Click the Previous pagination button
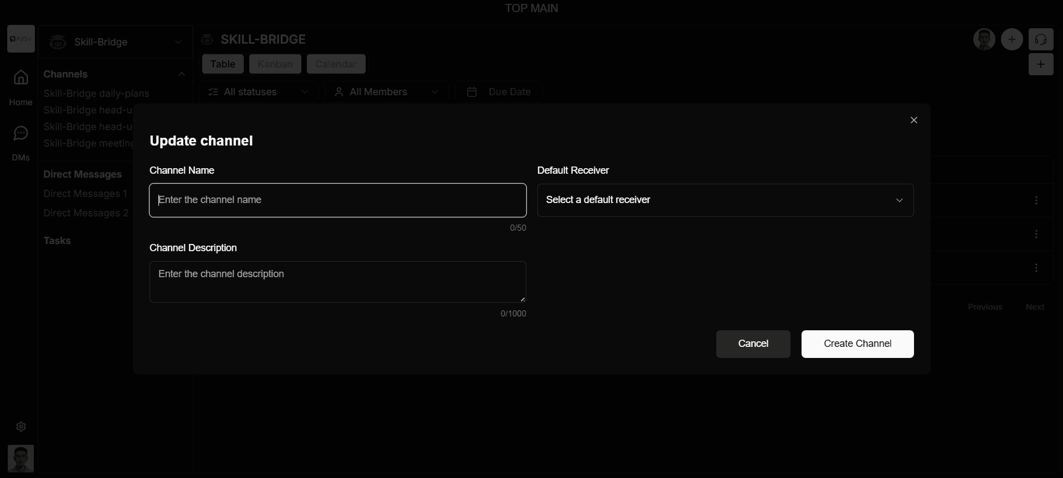 coord(985,307)
